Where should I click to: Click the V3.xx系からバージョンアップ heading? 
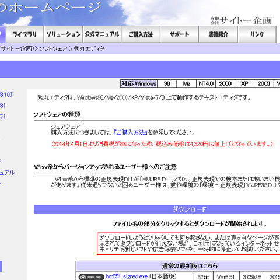click(x=105, y=167)
